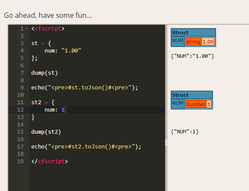Click the NUM key cell in first struct
Viewport: 249px width, 191px height.
[178, 41]
